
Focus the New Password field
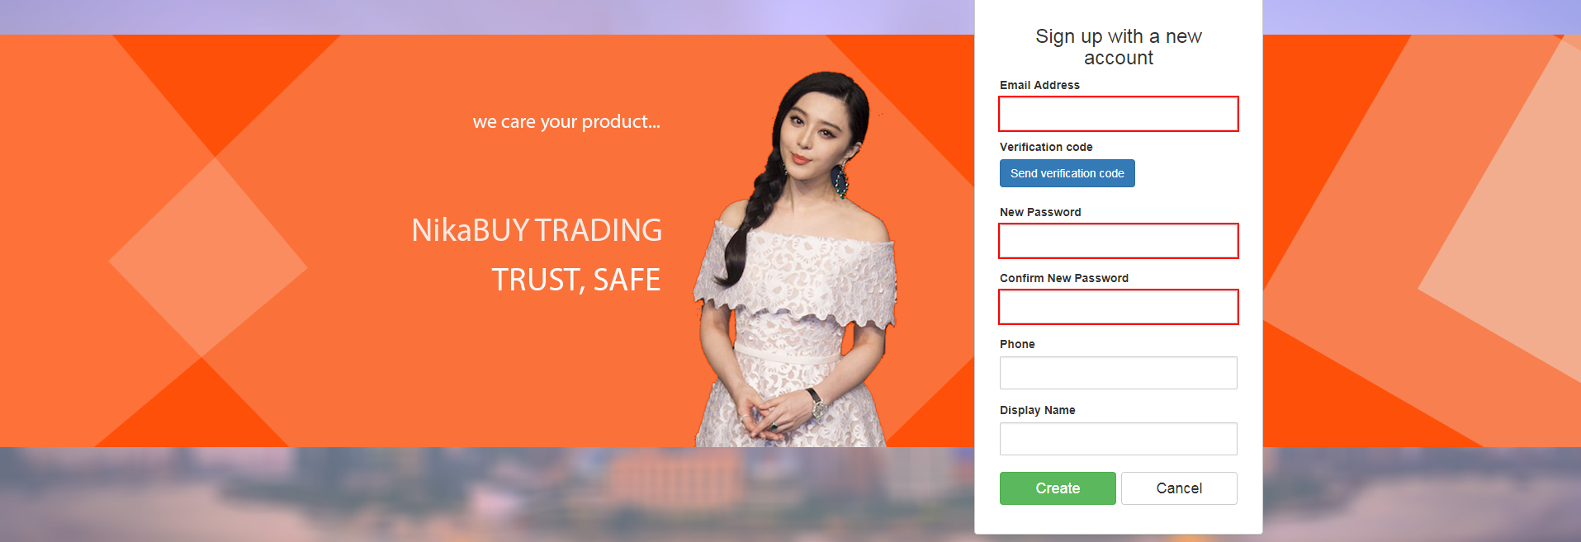point(1119,241)
